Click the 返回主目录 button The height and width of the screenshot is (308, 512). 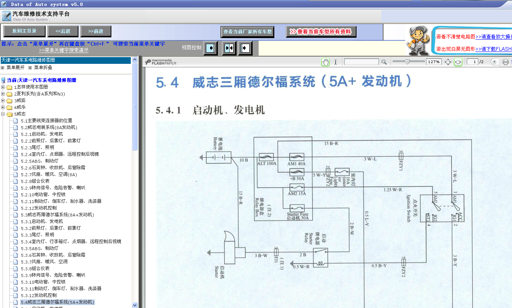pyautogui.click(x=24, y=31)
